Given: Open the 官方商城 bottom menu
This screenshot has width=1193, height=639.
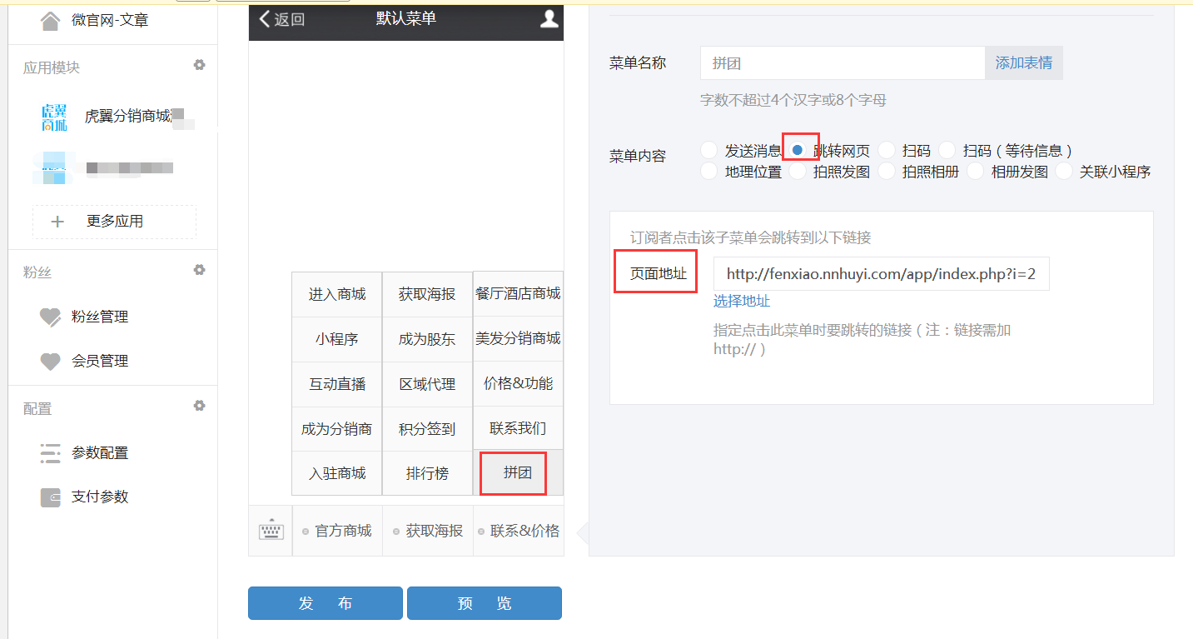Looking at the screenshot, I should [x=337, y=531].
